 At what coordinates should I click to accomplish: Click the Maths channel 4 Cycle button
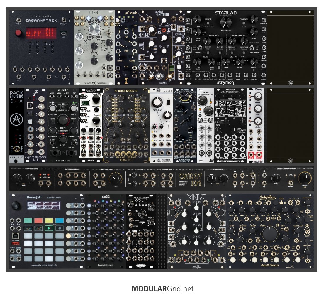tap(220, 213)
